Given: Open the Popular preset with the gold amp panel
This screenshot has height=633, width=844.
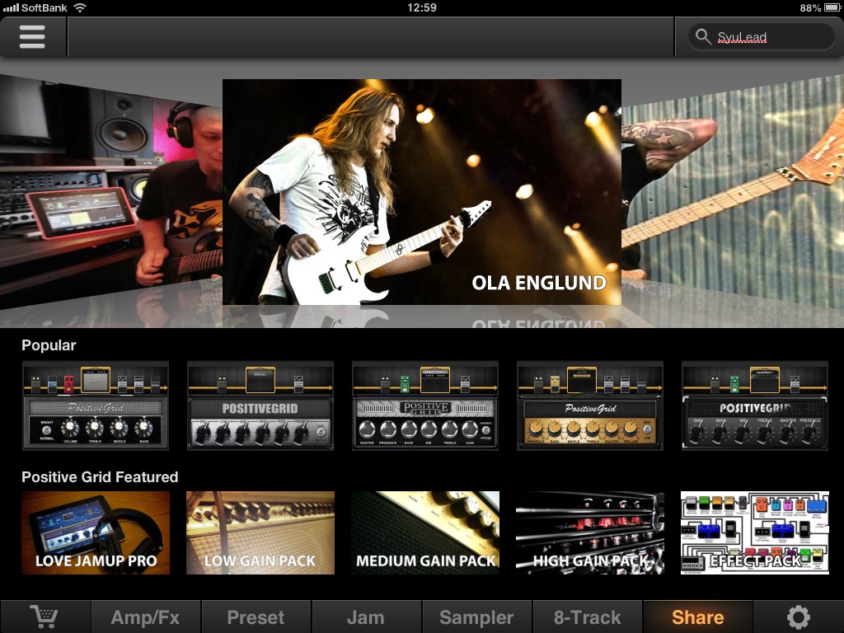Looking at the screenshot, I should [x=590, y=406].
